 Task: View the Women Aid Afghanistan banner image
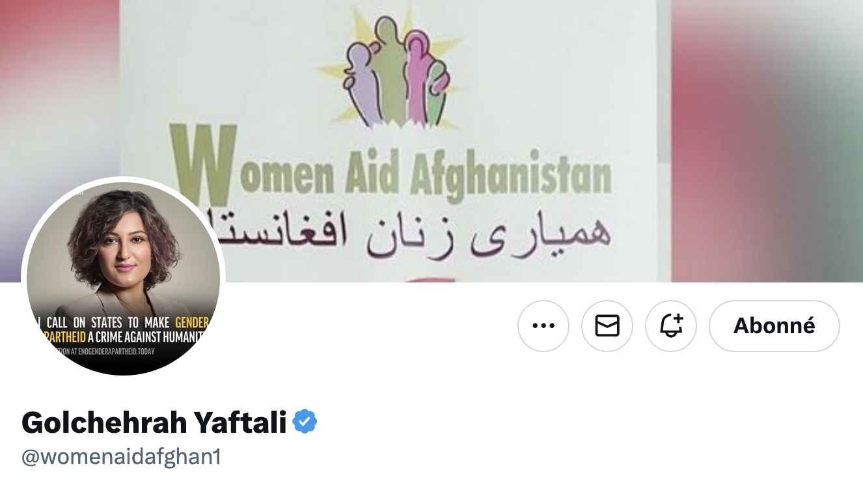tap(431, 141)
